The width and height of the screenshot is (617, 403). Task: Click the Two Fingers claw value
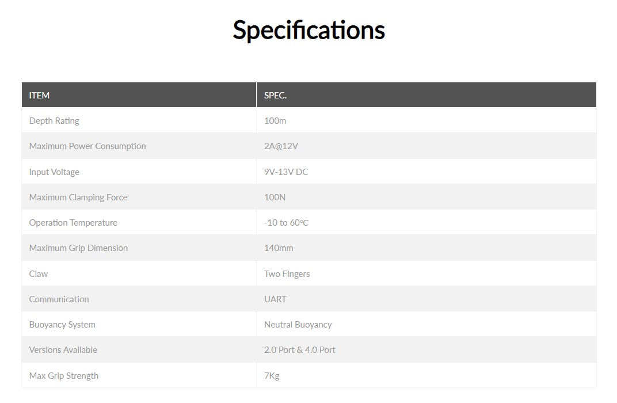287,274
